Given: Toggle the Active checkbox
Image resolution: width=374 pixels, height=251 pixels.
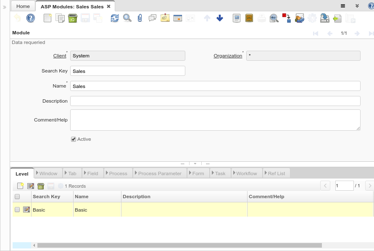Looking at the screenshot, I should click(74, 139).
